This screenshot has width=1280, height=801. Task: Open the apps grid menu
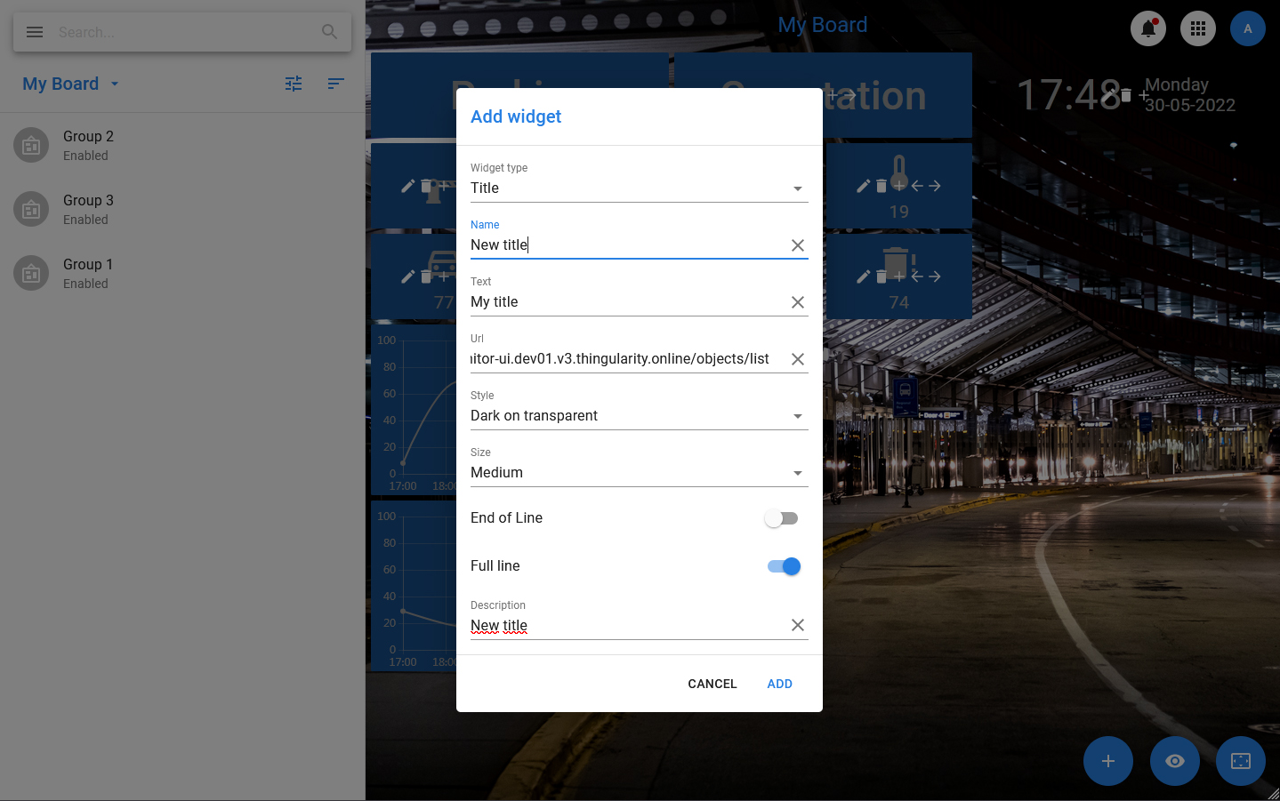[x=1197, y=28]
